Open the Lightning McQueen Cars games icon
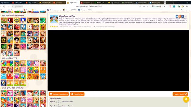This screenshot has width=191, height=107. click(17, 27)
